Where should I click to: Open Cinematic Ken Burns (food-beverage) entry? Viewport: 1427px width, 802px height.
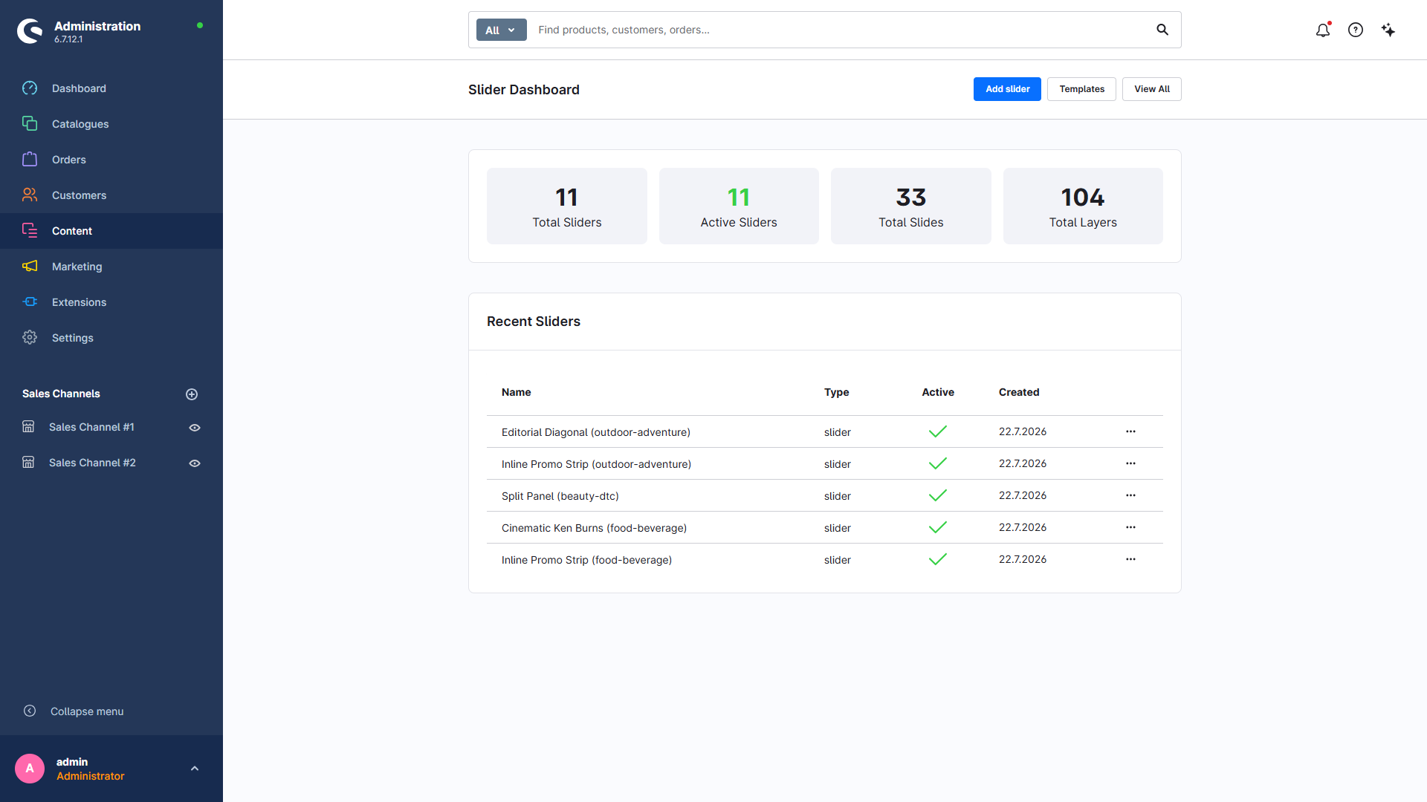(594, 528)
